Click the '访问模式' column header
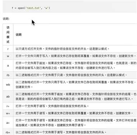137x135 pixels. coord(8,35)
